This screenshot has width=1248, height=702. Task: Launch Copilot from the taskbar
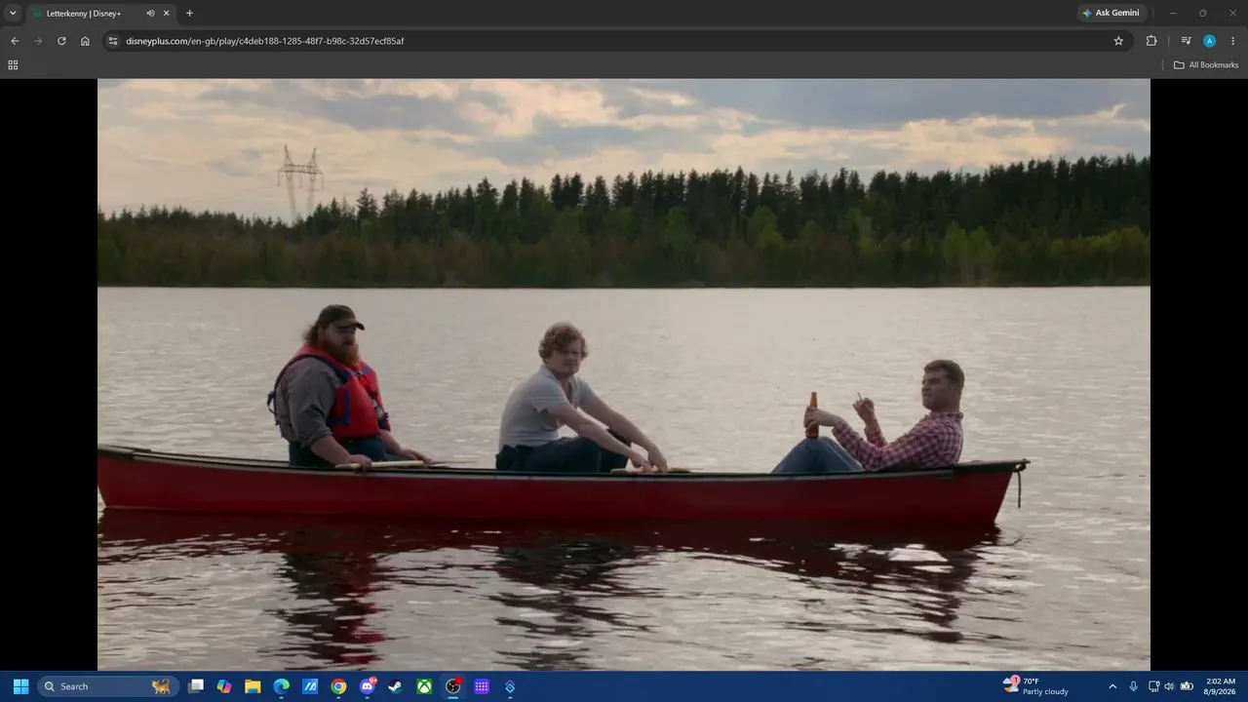(224, 686)
